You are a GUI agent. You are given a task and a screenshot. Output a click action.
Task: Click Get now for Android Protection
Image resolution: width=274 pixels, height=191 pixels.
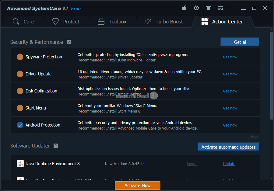click(x=230, y=125)
